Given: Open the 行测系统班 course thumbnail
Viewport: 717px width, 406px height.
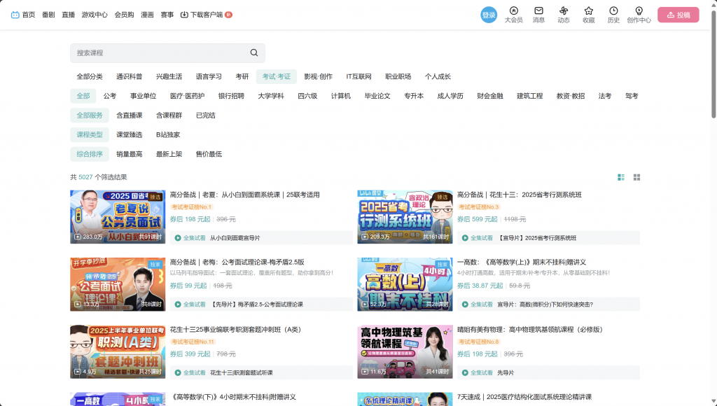Looking at the screenshot, I should click(x=405, y=217).
